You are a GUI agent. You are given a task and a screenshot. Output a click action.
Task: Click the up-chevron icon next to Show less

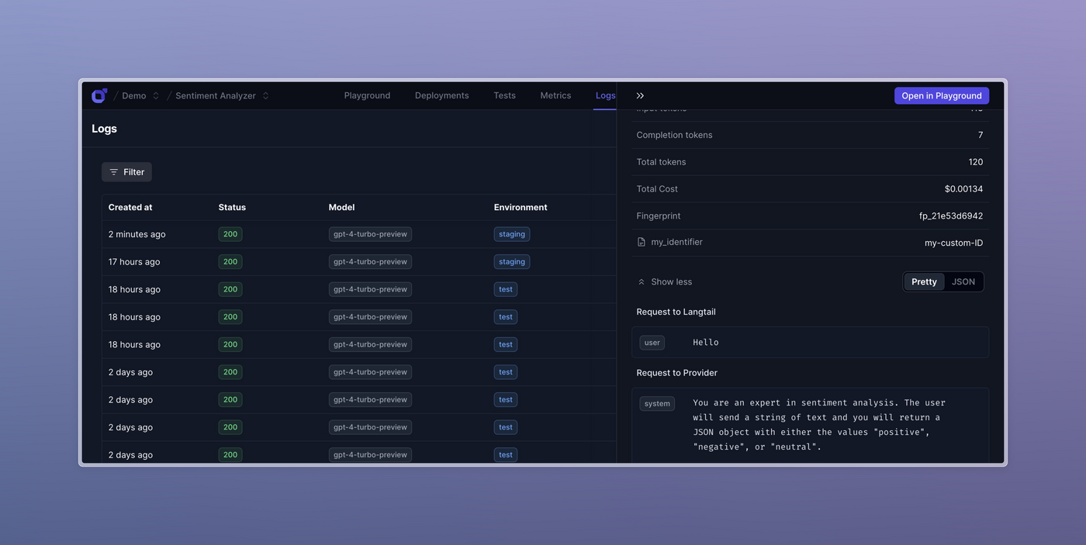pyautogui.click(x=641, y=281)
